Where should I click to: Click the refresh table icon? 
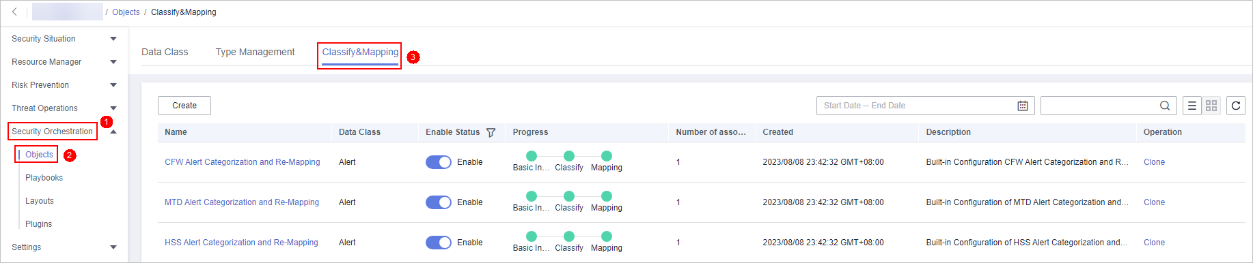(x=1236, y=106)
